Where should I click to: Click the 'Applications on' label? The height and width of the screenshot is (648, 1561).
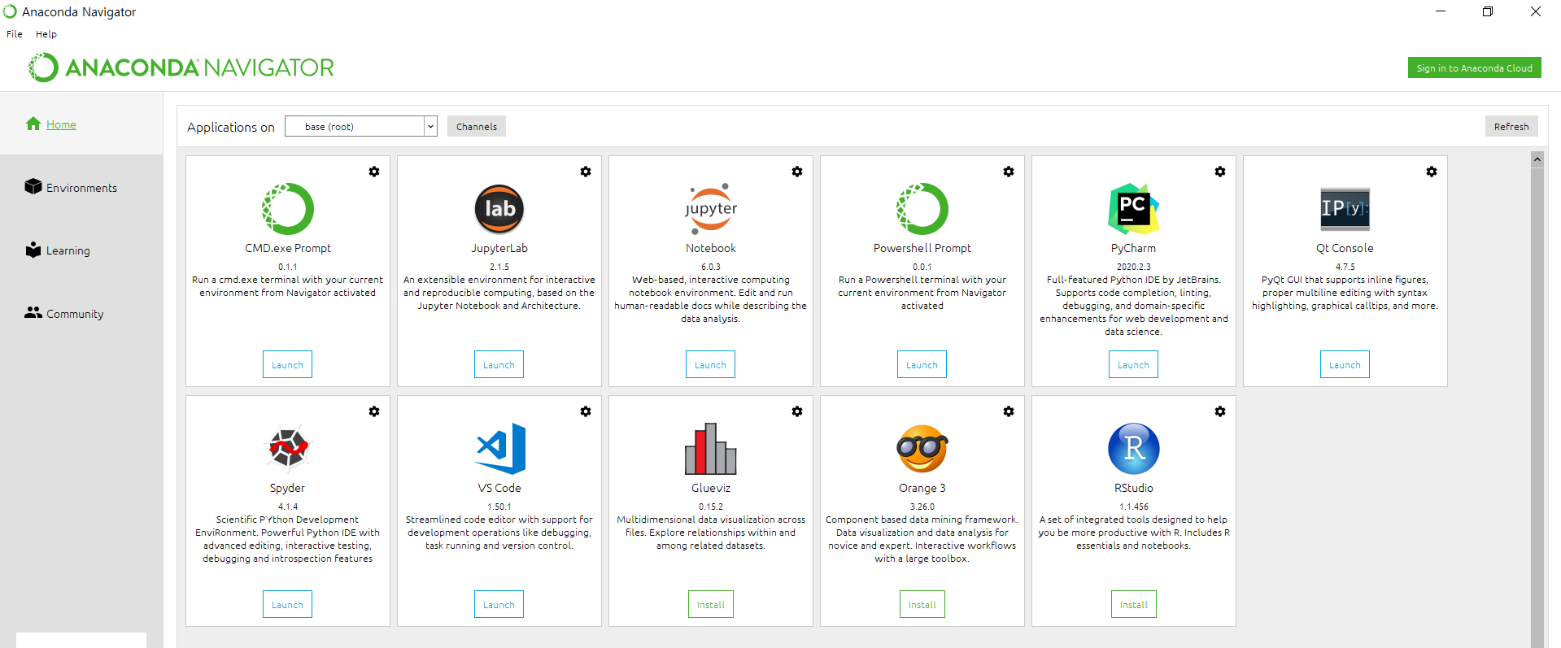click(x=231, y=127)
